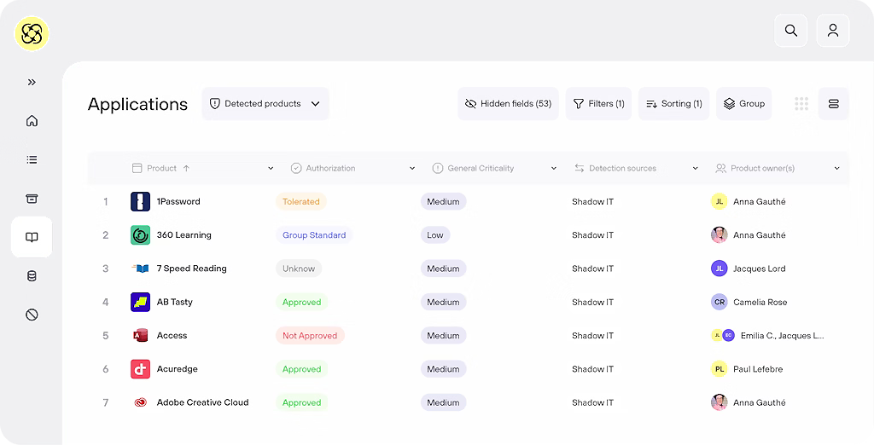Click the Access app icon

(x=141, y=335)
